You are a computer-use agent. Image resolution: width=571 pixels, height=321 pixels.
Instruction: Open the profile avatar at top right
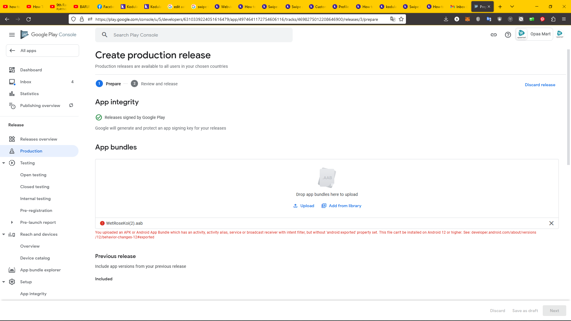click(560, 34)
